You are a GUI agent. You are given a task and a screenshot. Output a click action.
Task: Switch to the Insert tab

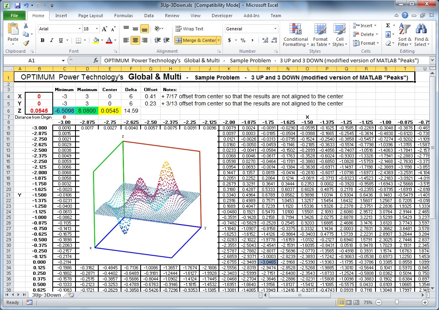(61, 16)
